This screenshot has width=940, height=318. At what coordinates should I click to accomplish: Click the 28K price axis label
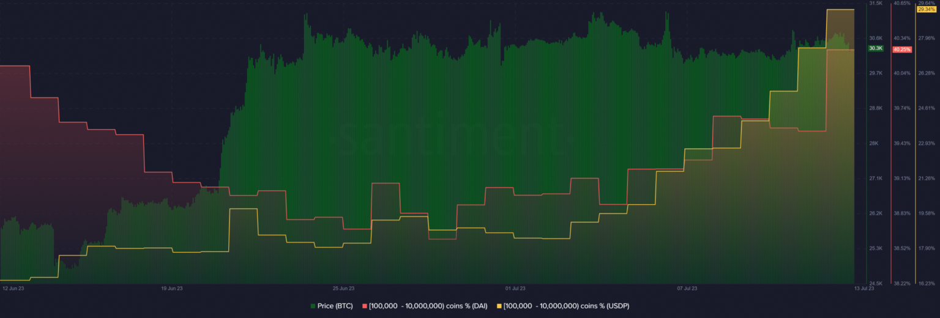point(874,144)
